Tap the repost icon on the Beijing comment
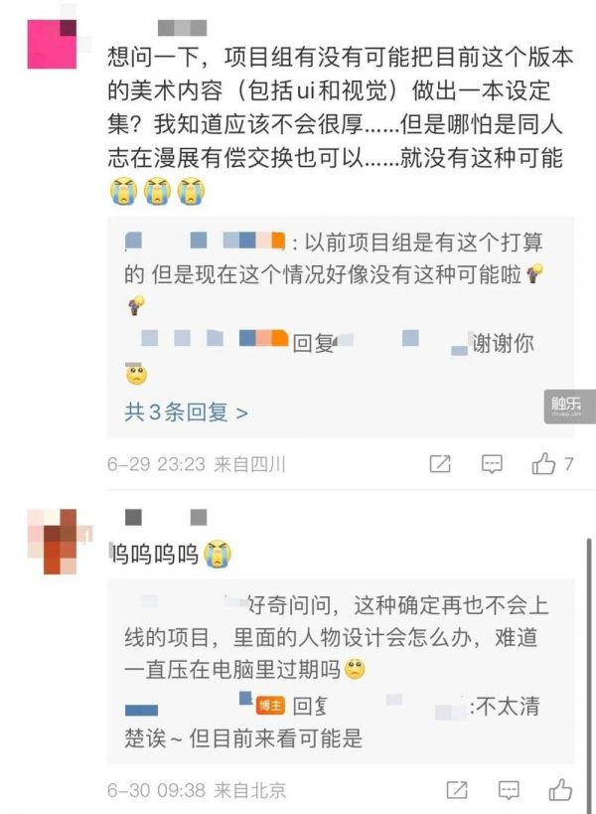Image resolution: width=596 pixels, height=814 pixels. click(x=457, y=789)
